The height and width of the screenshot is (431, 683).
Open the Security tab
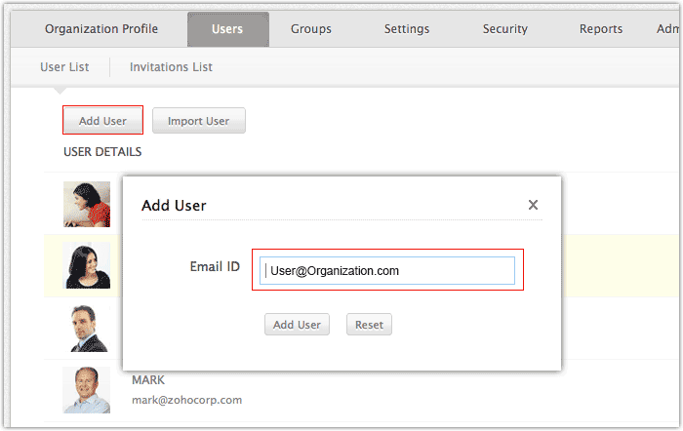(504, 29)
